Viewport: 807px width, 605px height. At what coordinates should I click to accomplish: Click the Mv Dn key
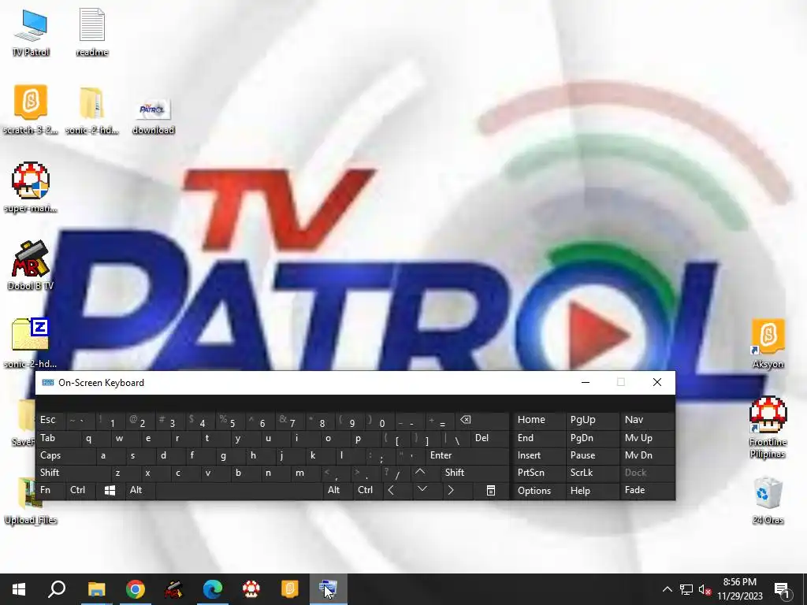(x=647, y=455)
